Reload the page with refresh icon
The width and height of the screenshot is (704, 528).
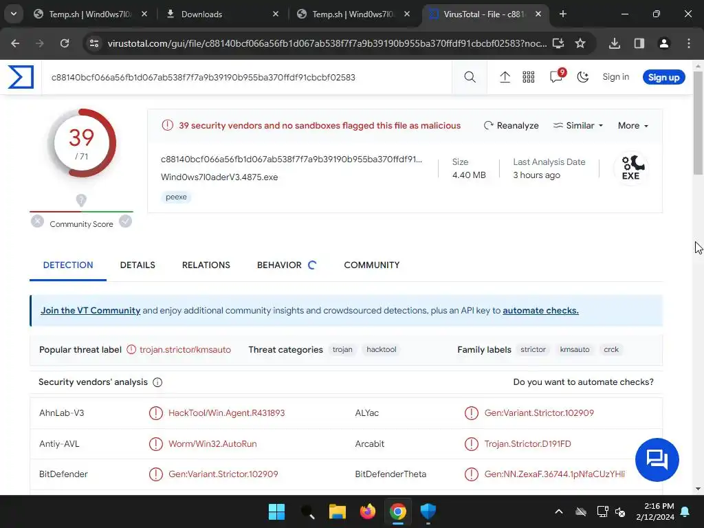tap(65, 43)
